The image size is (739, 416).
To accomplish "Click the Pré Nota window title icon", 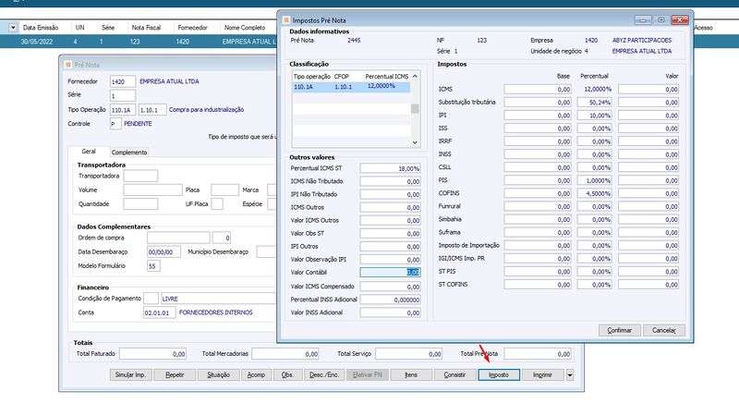I will (x=67, y=65).
